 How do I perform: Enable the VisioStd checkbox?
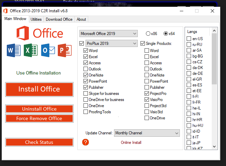(147, 112)
